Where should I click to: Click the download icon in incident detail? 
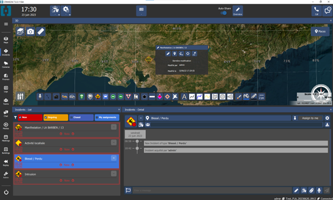[x=327, y=125]
